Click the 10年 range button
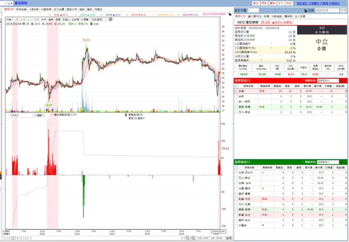The height and width of the screenshot is (242, 349). click(x=219, y=238)
